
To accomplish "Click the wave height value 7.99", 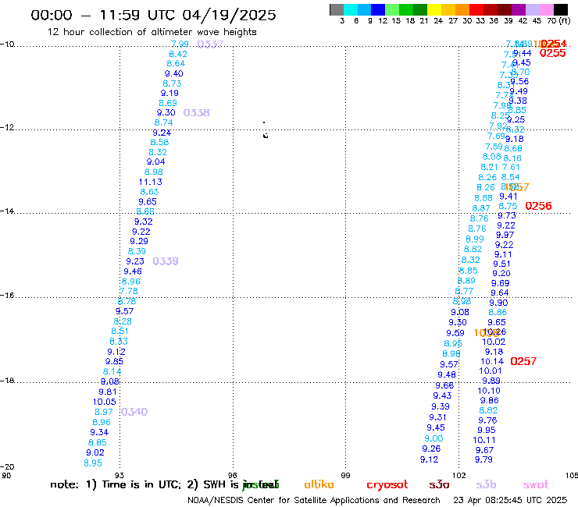I will tap(180, 44).
